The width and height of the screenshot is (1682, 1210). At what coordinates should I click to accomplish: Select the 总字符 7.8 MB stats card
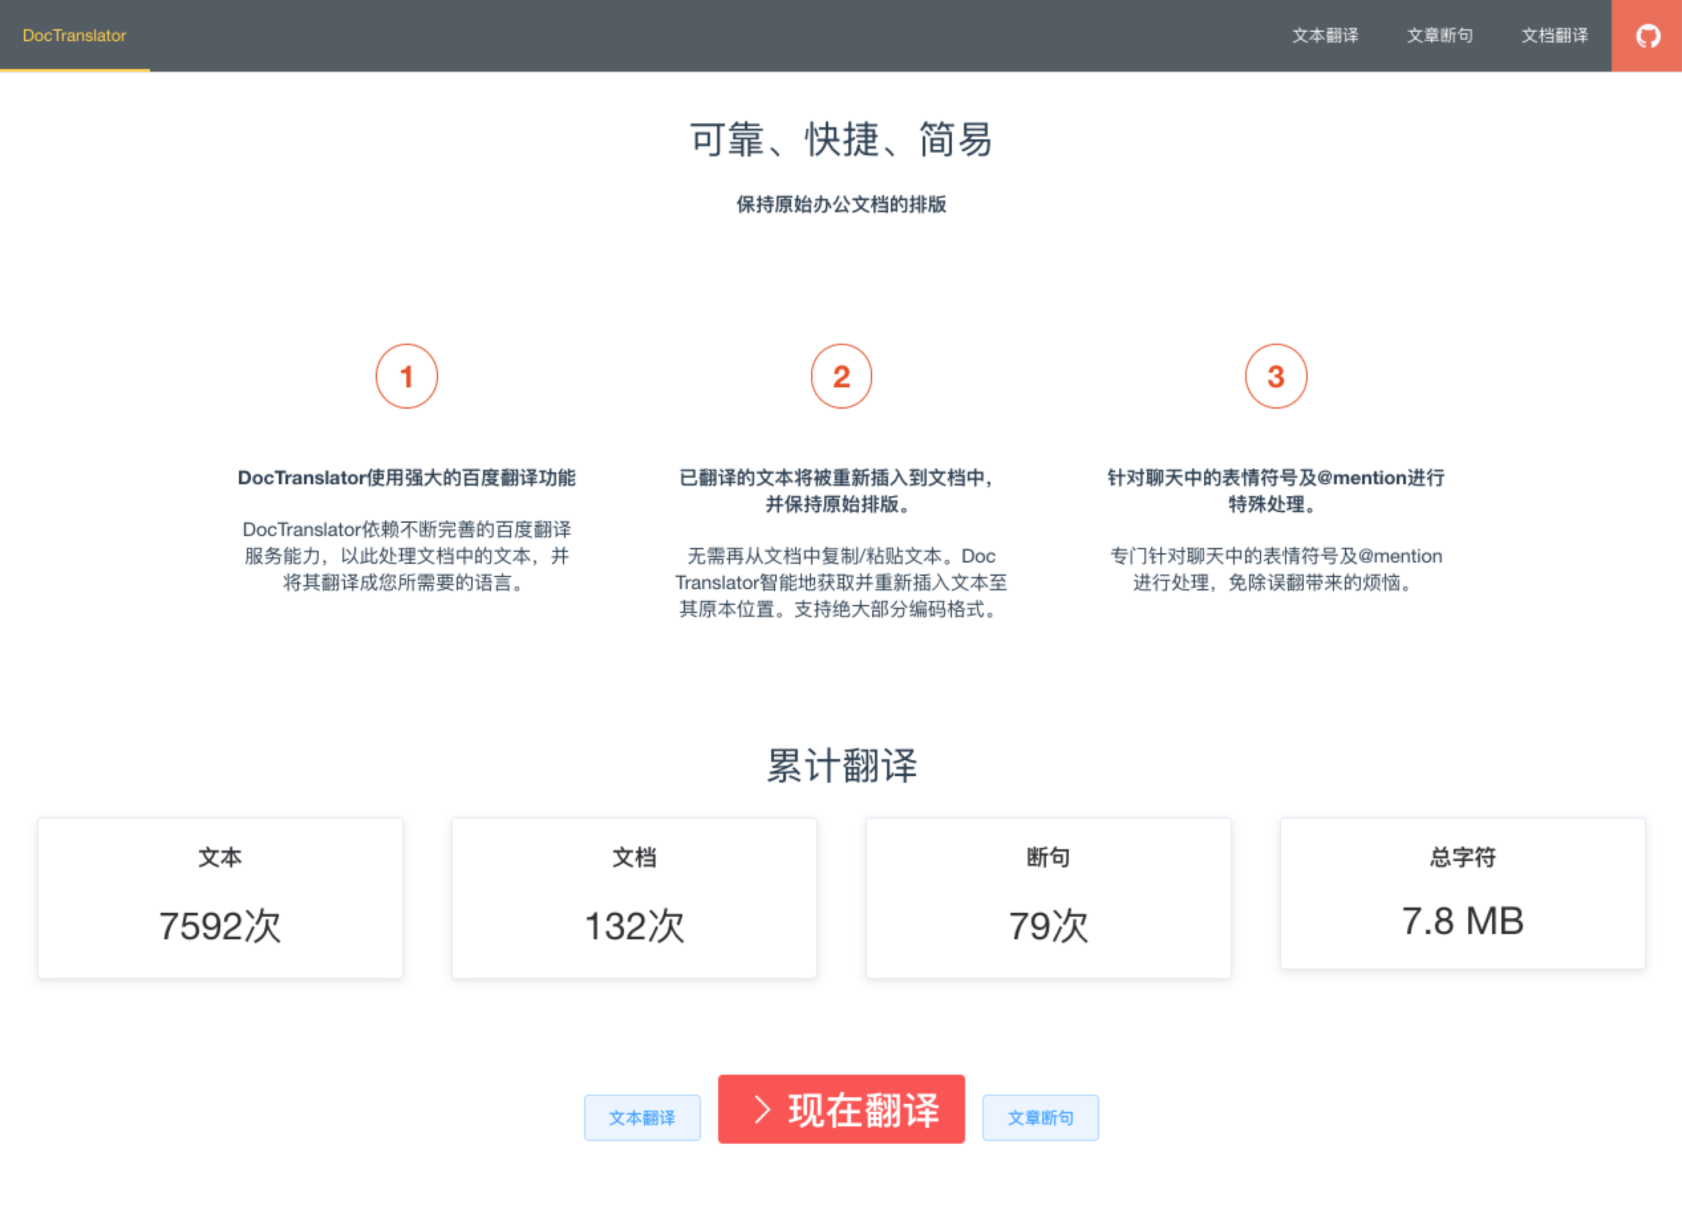1462,893
